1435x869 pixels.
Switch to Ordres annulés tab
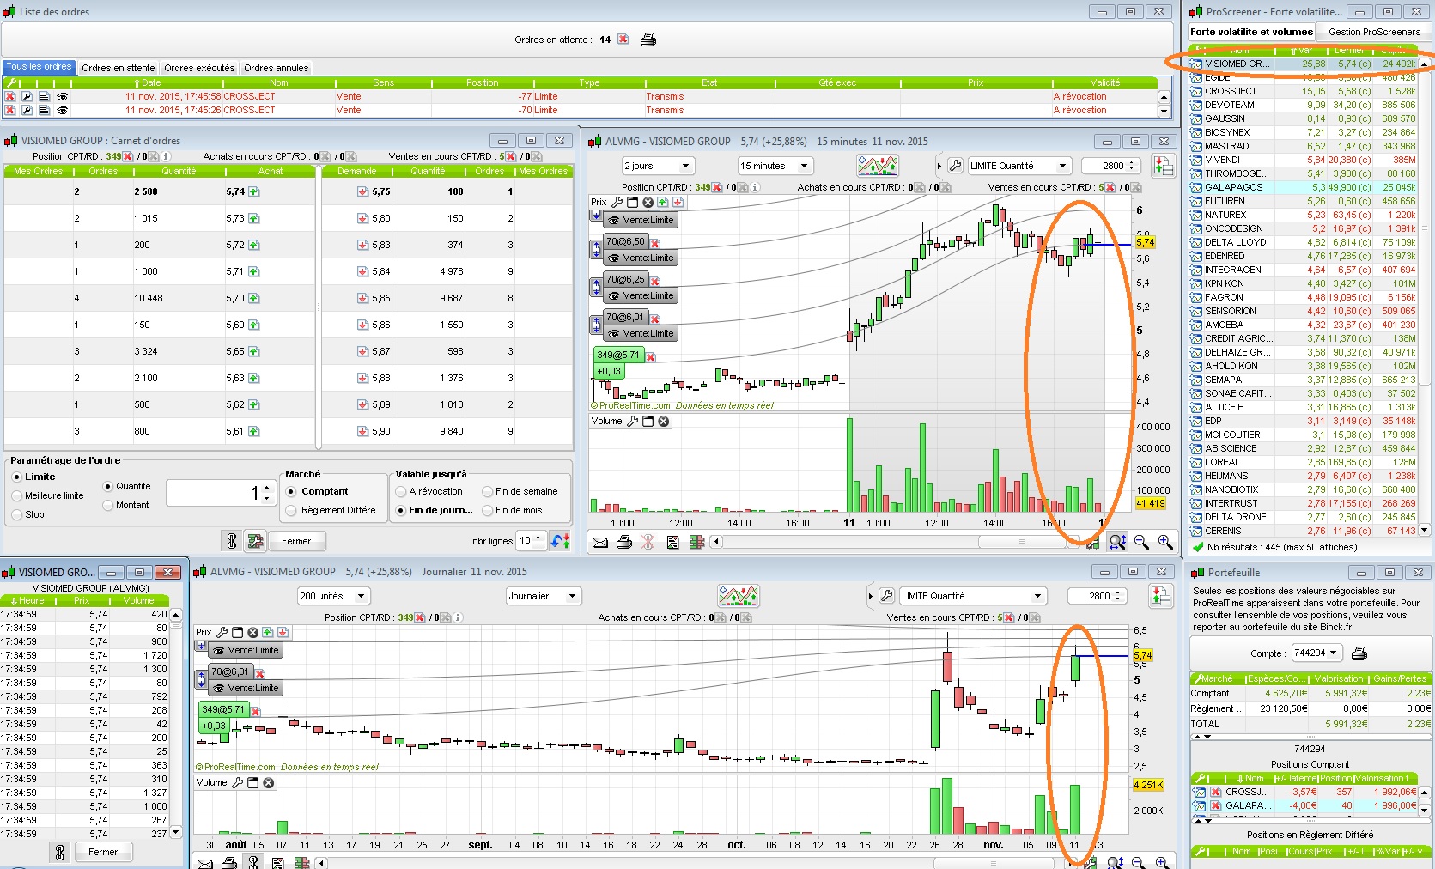[x=277, y=68]
